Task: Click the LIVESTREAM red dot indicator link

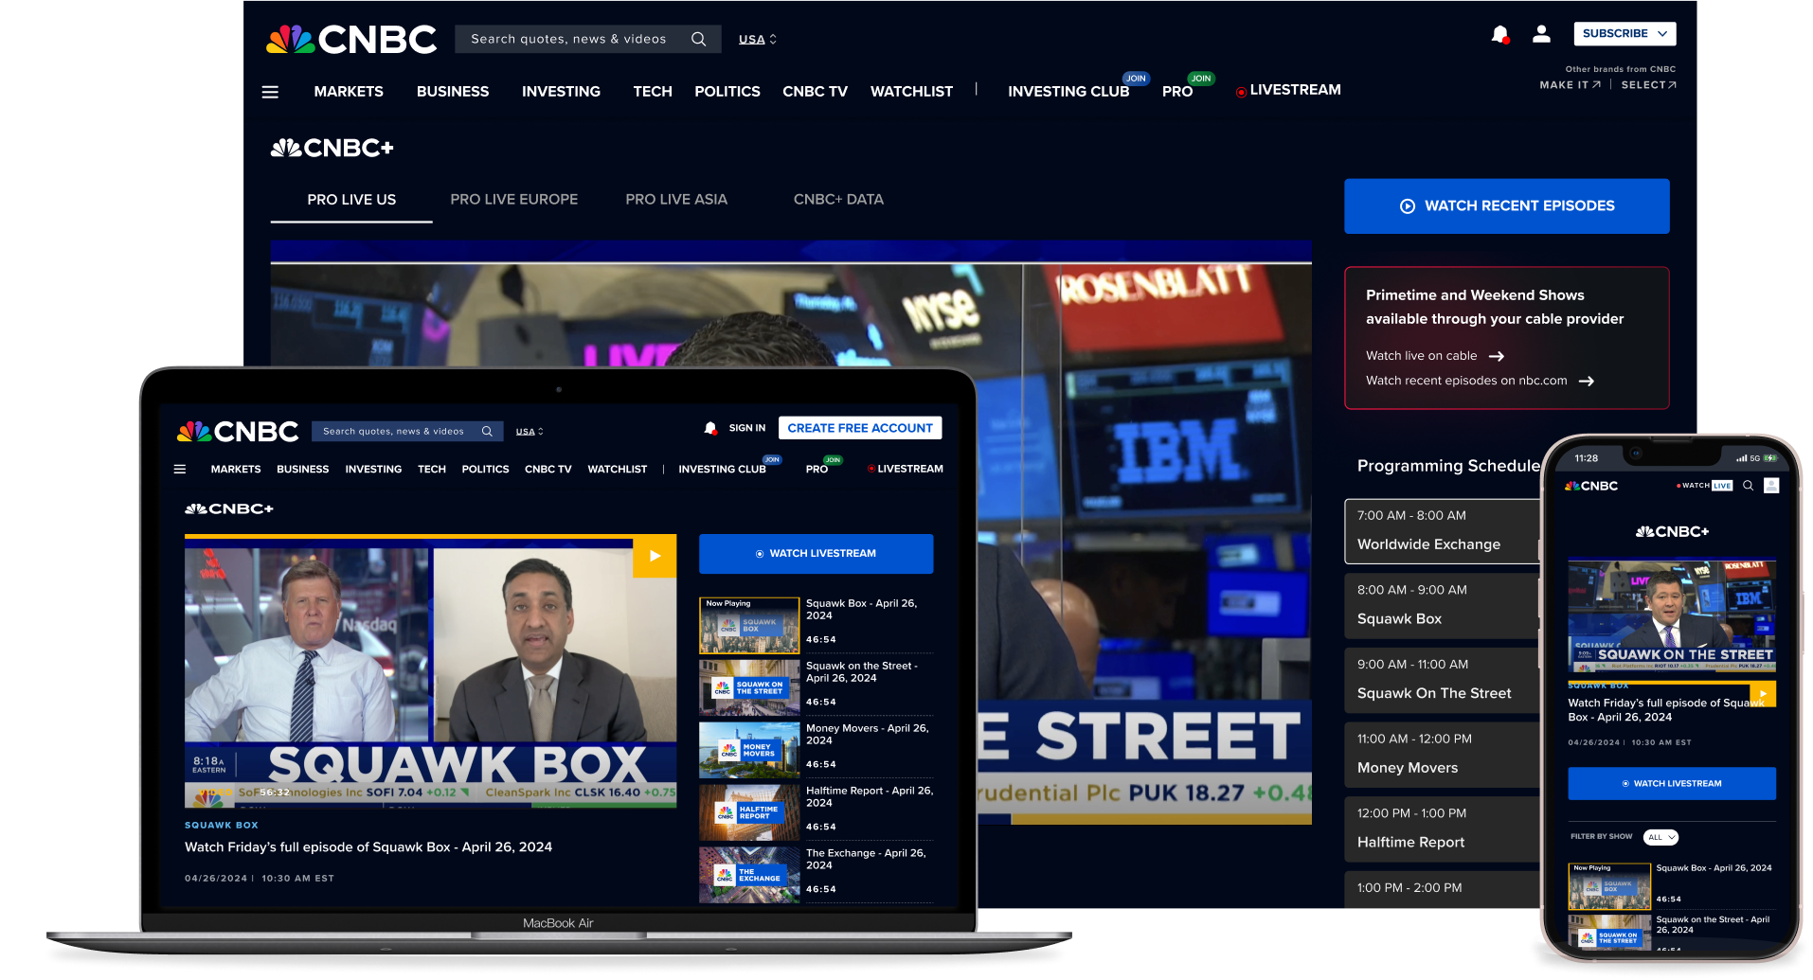Action: [1241, 90]
